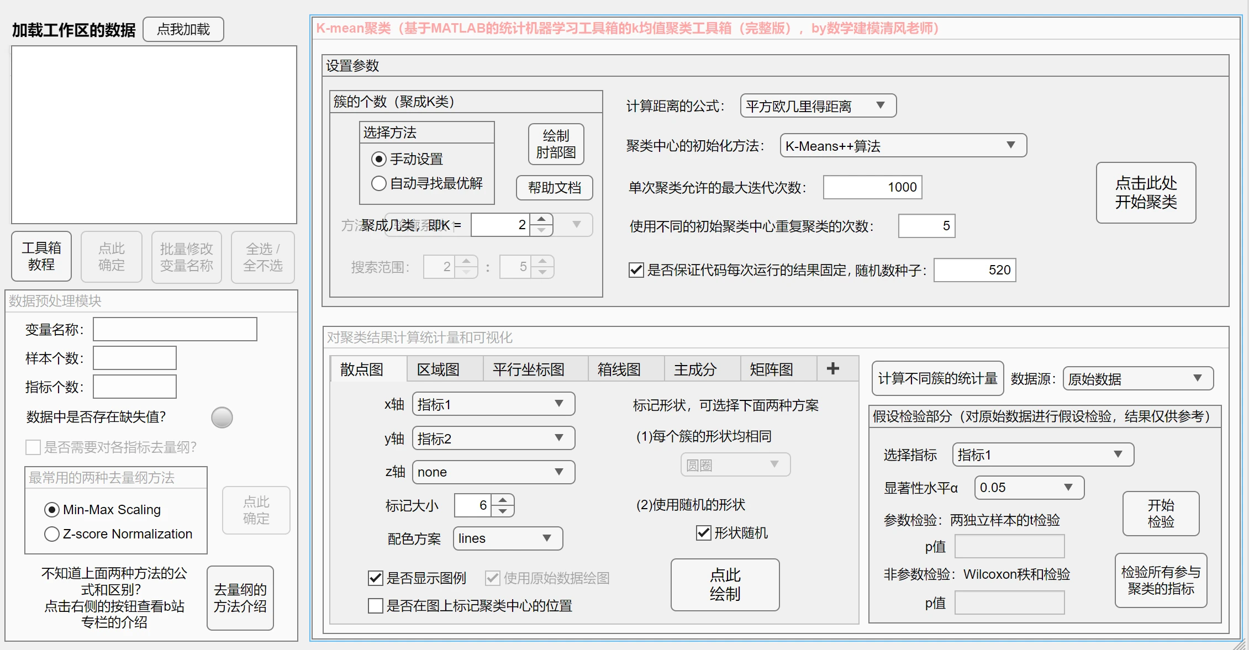Viewport: 1249px width, 650px height.
Task: Uncheck 形状随机 checkbox
Action: [x=703, y=533]
